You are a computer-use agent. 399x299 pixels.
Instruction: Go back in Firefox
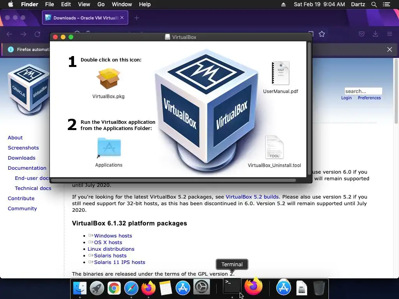(x=9, y=34)
